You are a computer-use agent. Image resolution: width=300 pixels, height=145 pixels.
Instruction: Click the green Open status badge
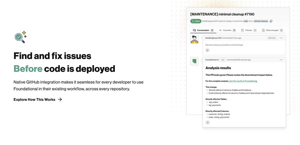pos(196,21)
